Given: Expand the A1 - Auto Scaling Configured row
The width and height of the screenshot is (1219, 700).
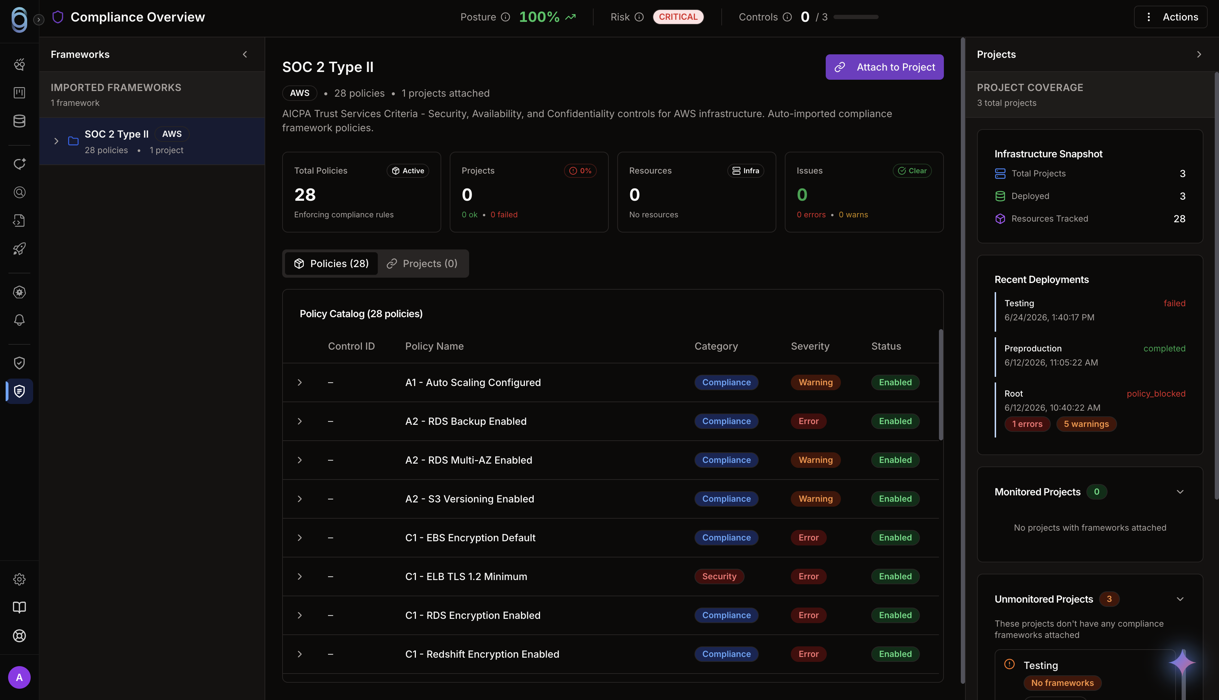Looking at the screenshot, I should coord(300,383).
